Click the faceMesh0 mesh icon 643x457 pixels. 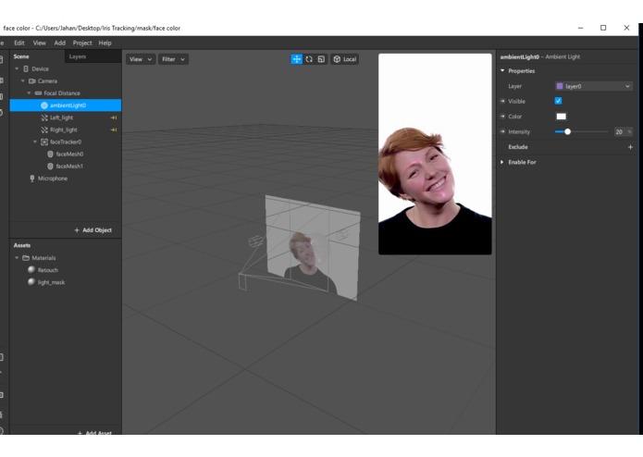[x=51, y=154]
